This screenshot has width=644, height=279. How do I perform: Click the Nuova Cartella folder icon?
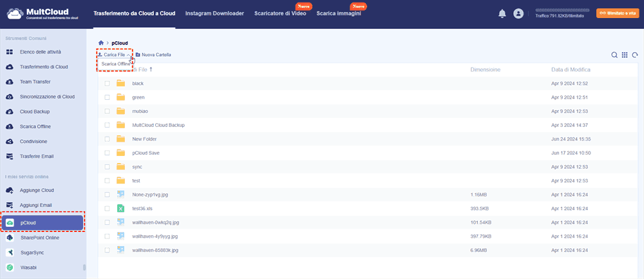[138, 55]
